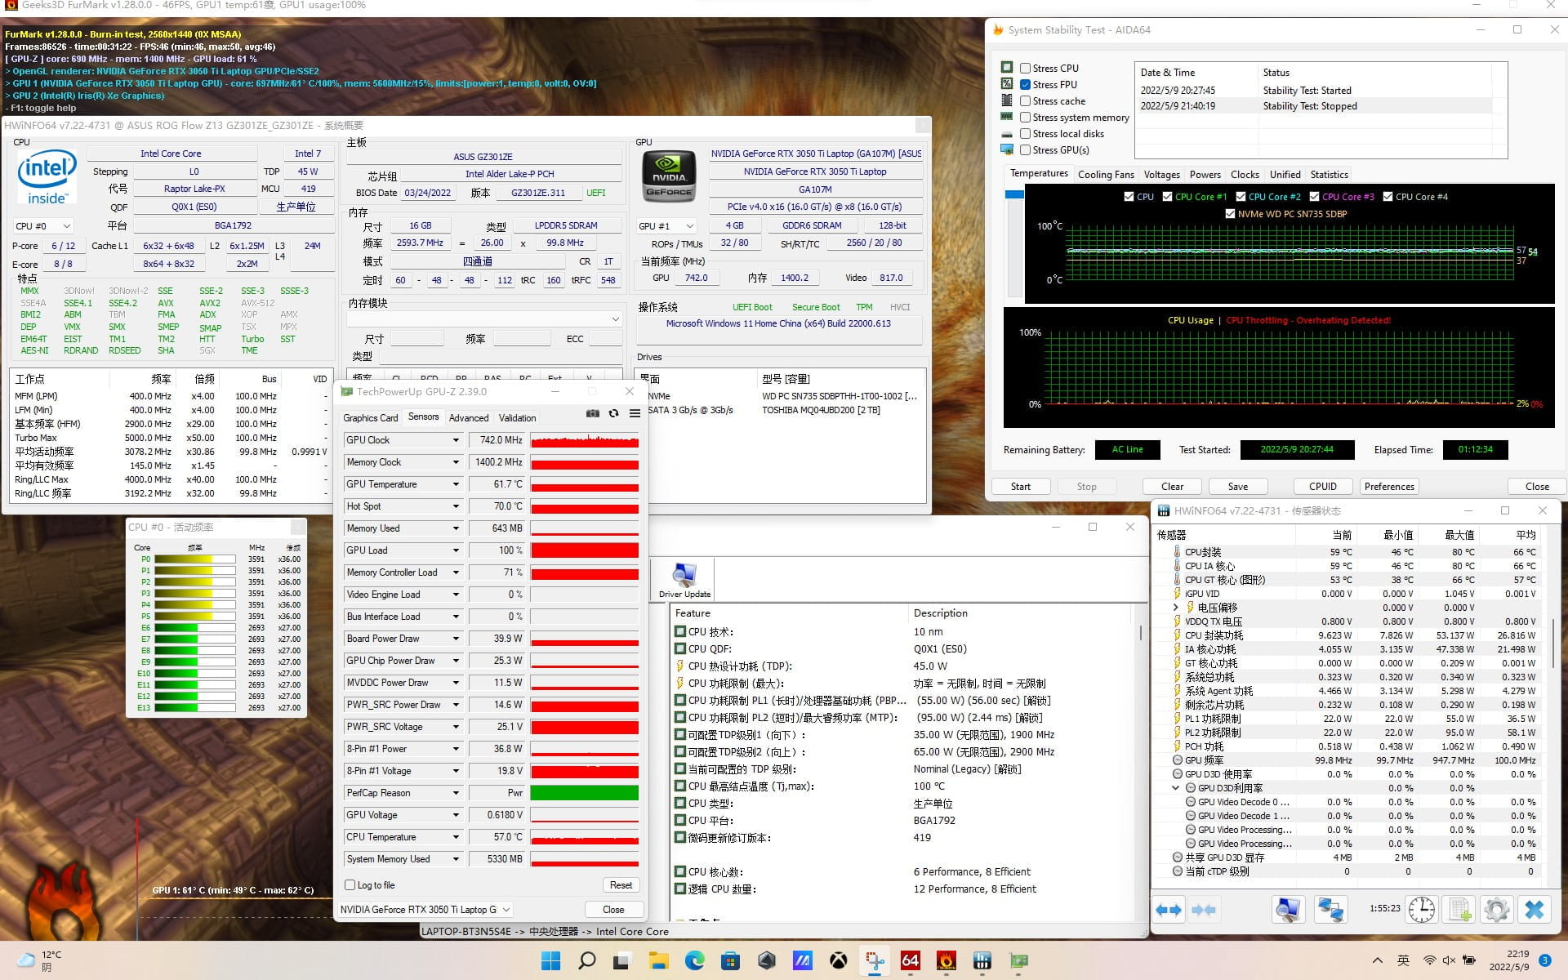This screenshot has height=980, width=1568.
Task: Click HWiNFO collapse layout arrows icon
Action: click(x=1204, y=910)
